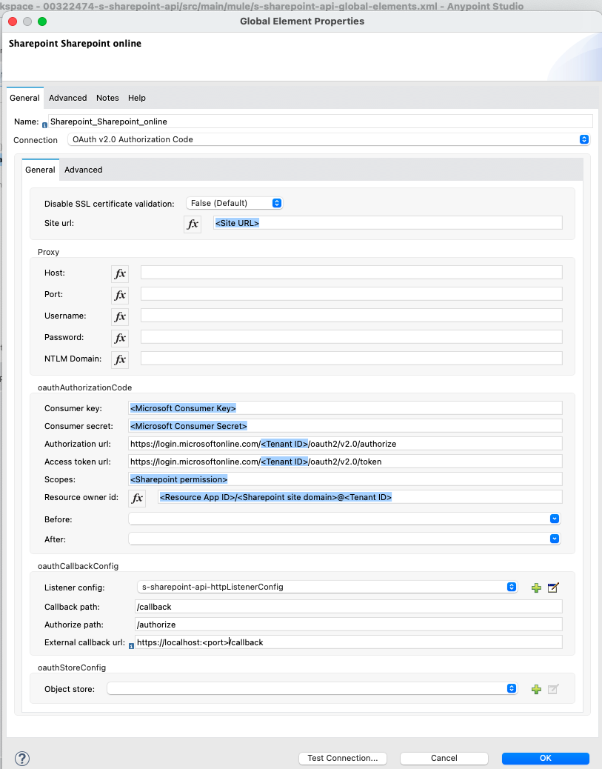Add a new Listener config with plus icon

point(536,587)
